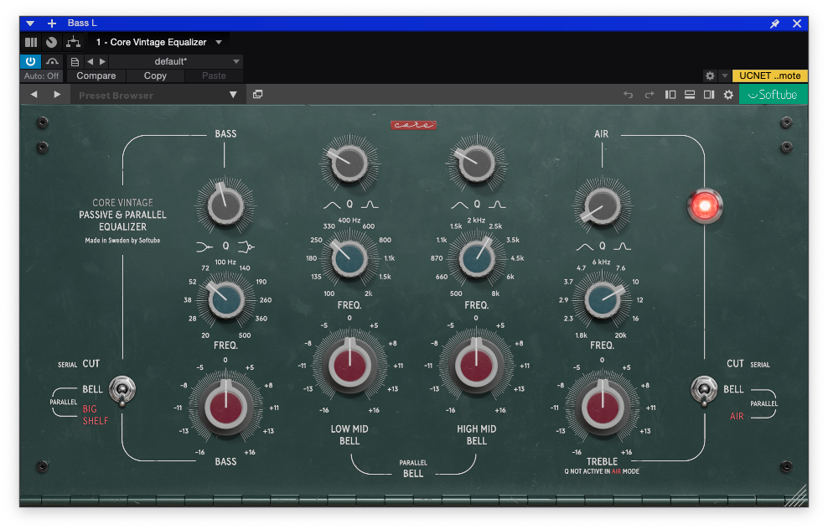Select next preset in Softube toolbar
Screen dimensions: 828x530
tap(57, 95)
